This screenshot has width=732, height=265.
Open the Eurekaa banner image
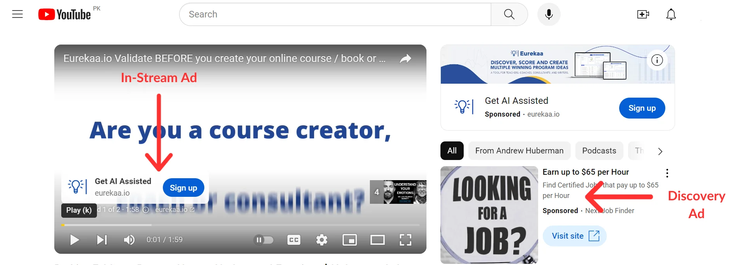pyautogui.click(x=558, y=64)
